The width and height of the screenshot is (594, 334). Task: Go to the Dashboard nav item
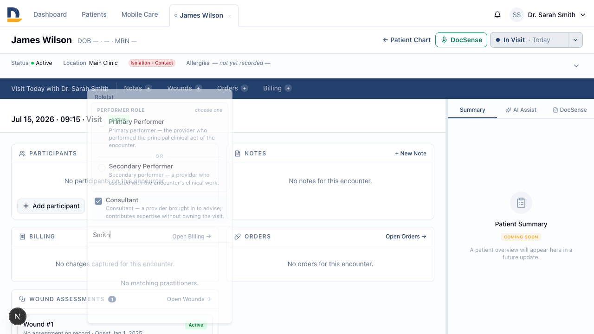point(50,14)
